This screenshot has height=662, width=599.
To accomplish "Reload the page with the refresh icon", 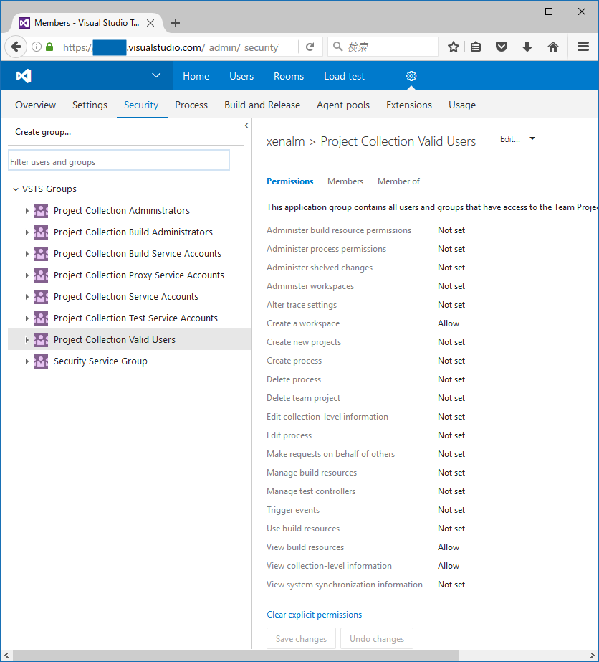I will (x=310, y=47).
